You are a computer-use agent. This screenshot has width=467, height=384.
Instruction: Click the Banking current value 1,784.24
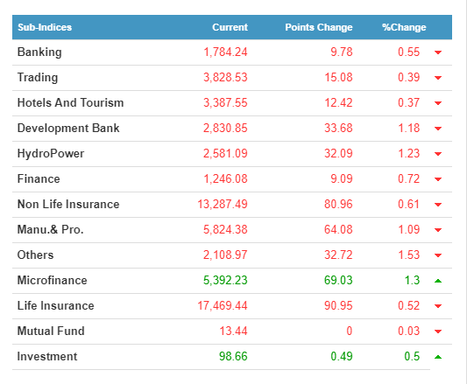point(225,52)
